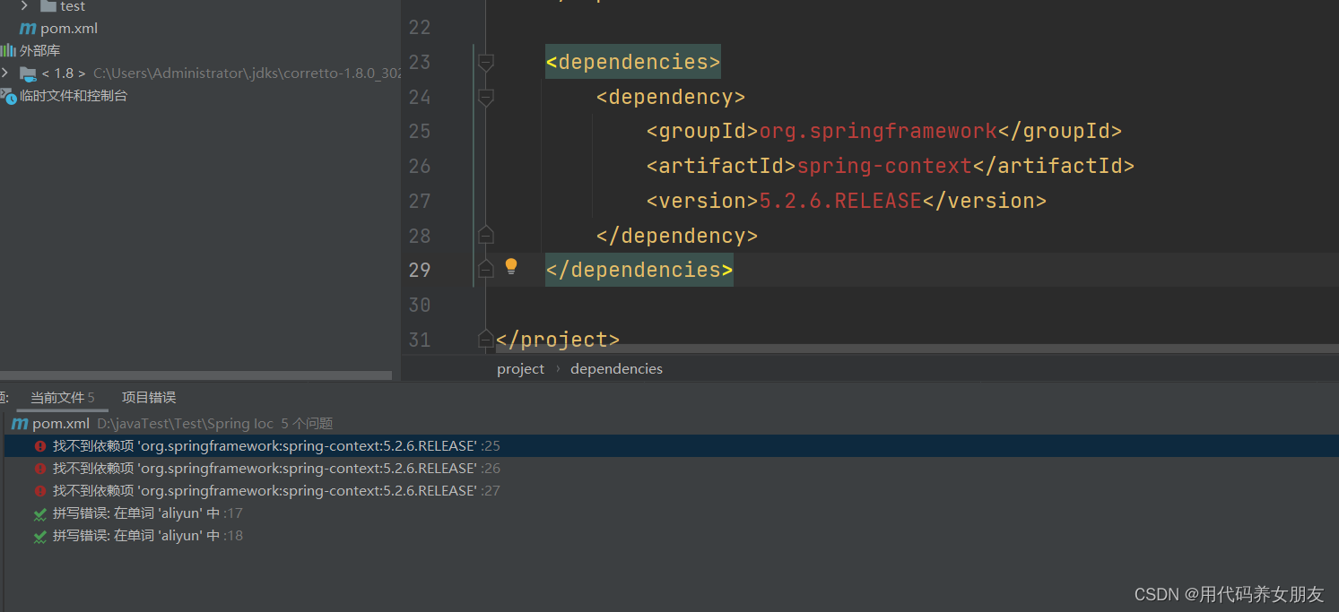The height and width of the screenshot is (612, 1339).
Task: Switch to the 项目错误 tab
Action: click(x=149, y=397)
